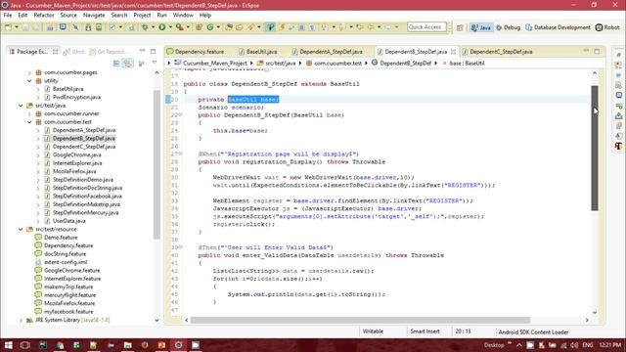Screen dimensions: 626x352
Task: Click the editor vertical scrollbar thumb
Action: click(x=595, y=148)
